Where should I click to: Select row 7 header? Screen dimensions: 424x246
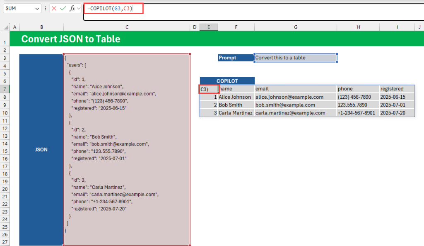coord(5,89)
